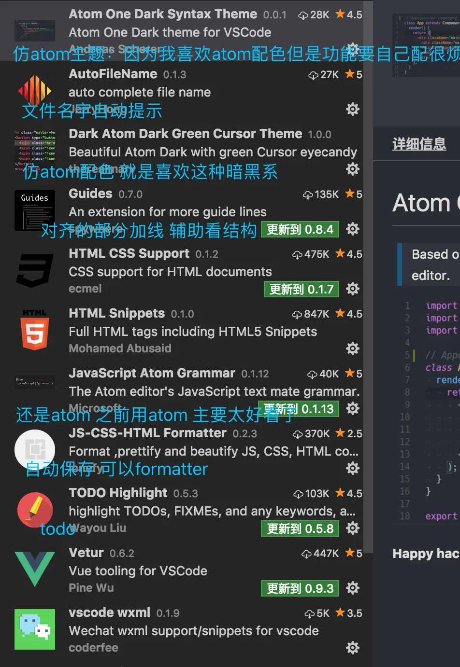Image resolution: width=460 pixels, height=667 pixels.
Task: Select the Guides extension title
Action: tap(90, 194)
